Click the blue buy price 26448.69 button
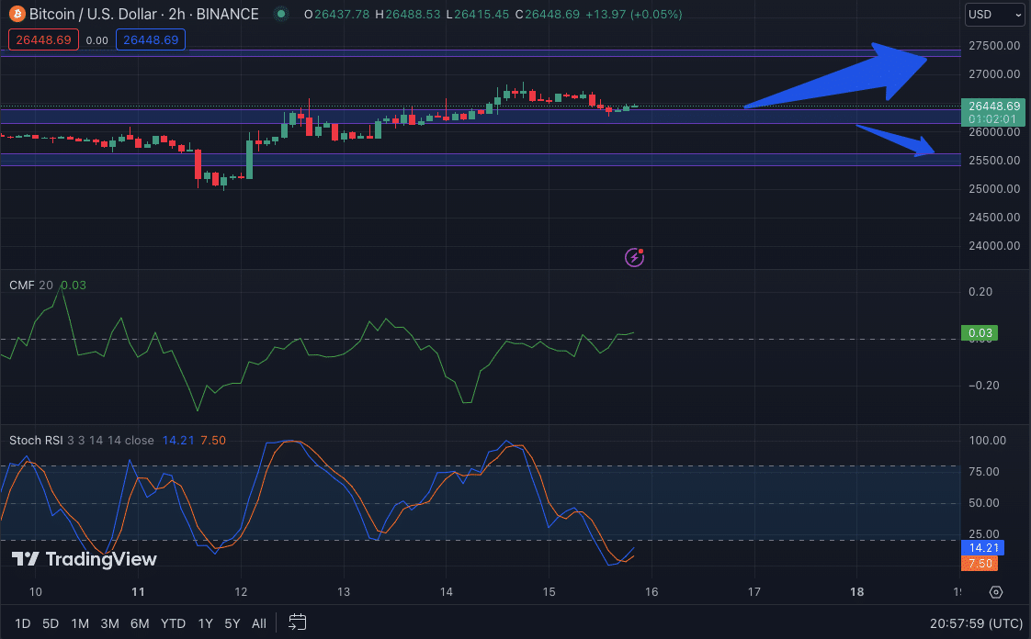The image size is (1031, 639). pos(151,40)
